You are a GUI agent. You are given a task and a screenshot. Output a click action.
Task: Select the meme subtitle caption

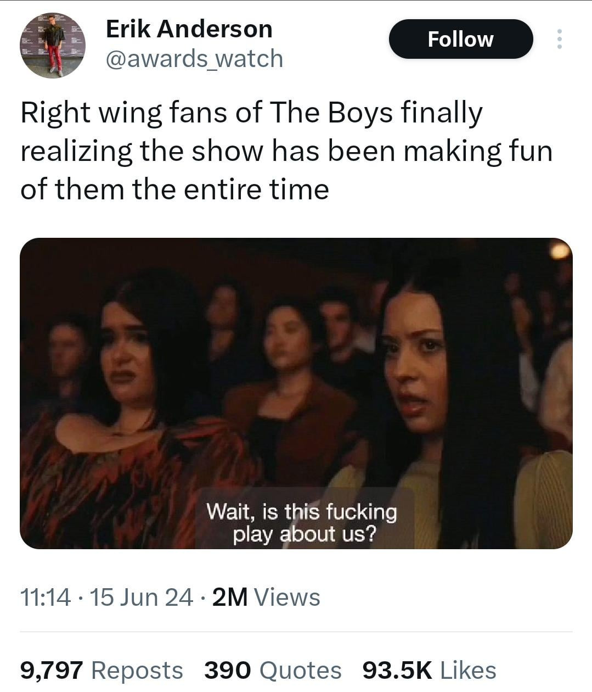tap(301, 522)
